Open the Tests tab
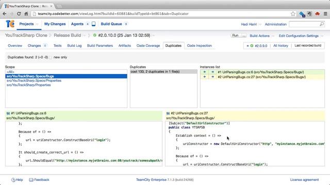Screen dimensions: 330x185 57,46
